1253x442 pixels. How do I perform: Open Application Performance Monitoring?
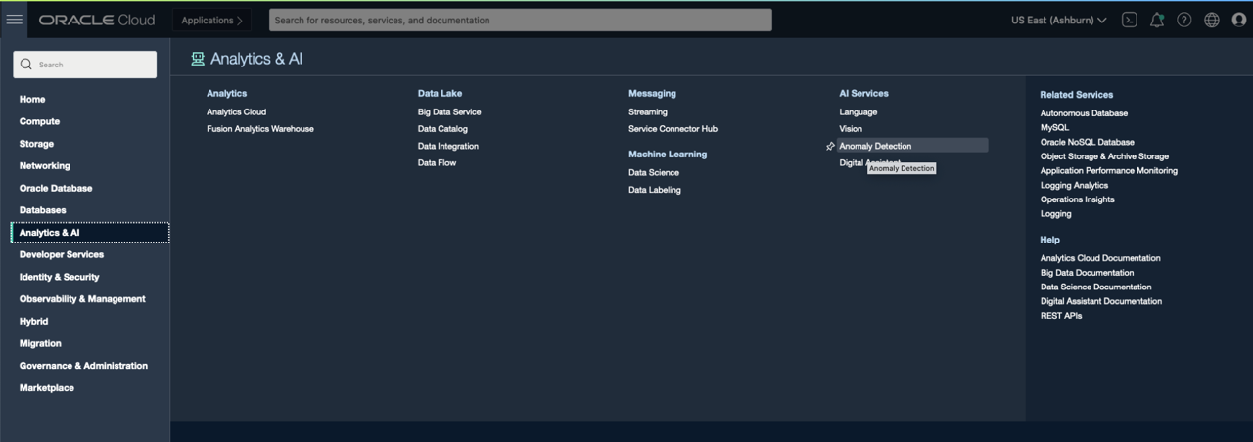[x=1109, y=170]
